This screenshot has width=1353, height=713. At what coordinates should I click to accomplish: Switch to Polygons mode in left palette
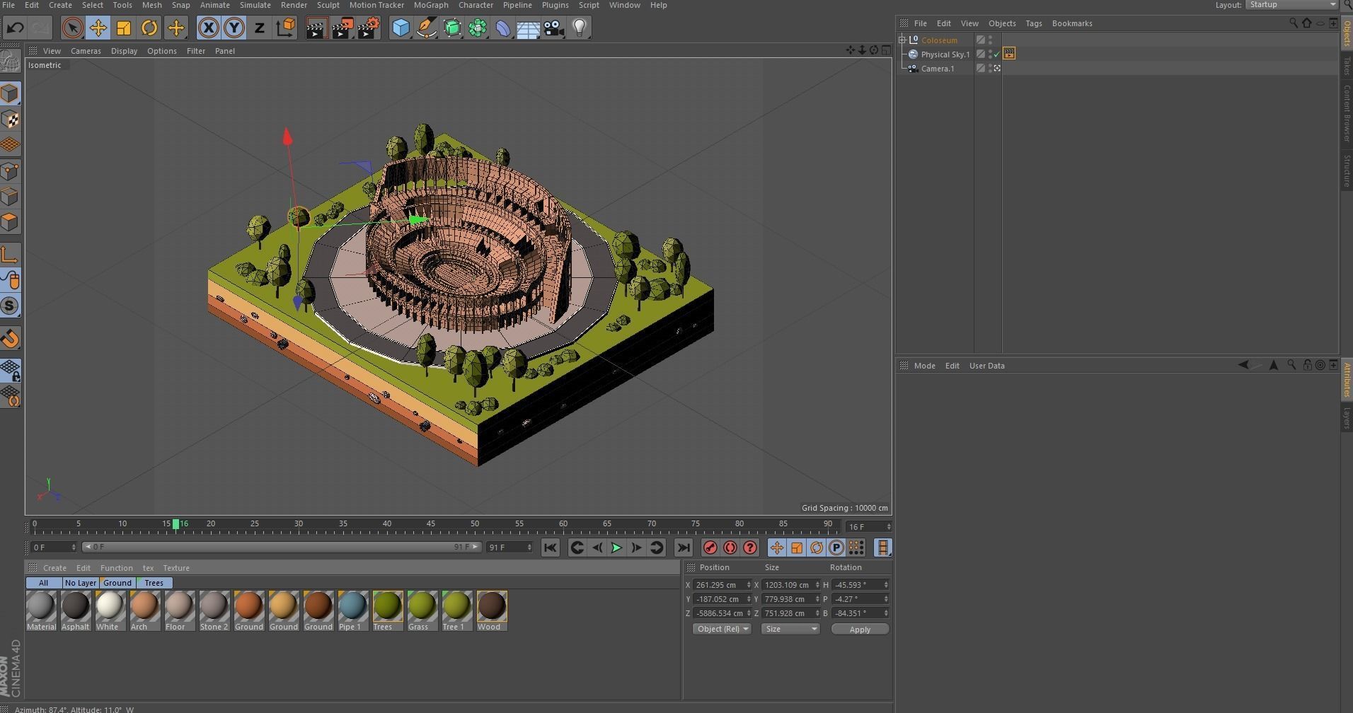click(x=10, y=222)
